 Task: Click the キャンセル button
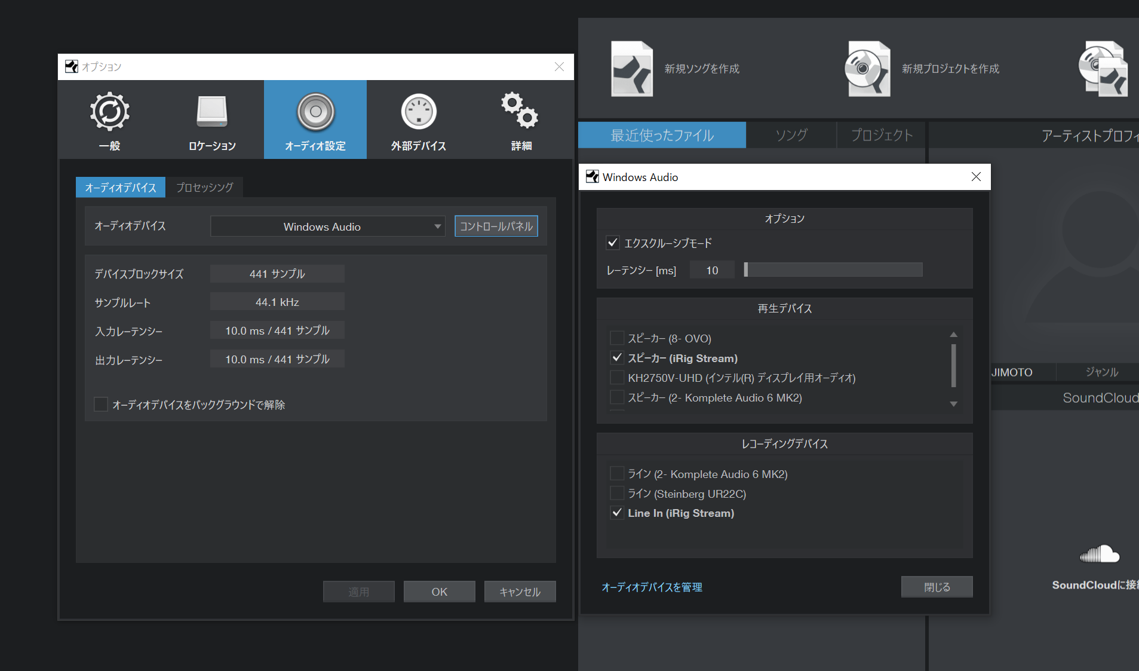(520, 592)
